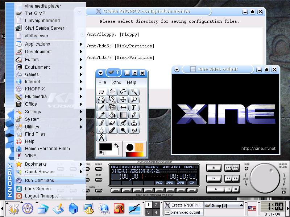Pick the transform (rotate/scale) tool

[x=112, y=107]
